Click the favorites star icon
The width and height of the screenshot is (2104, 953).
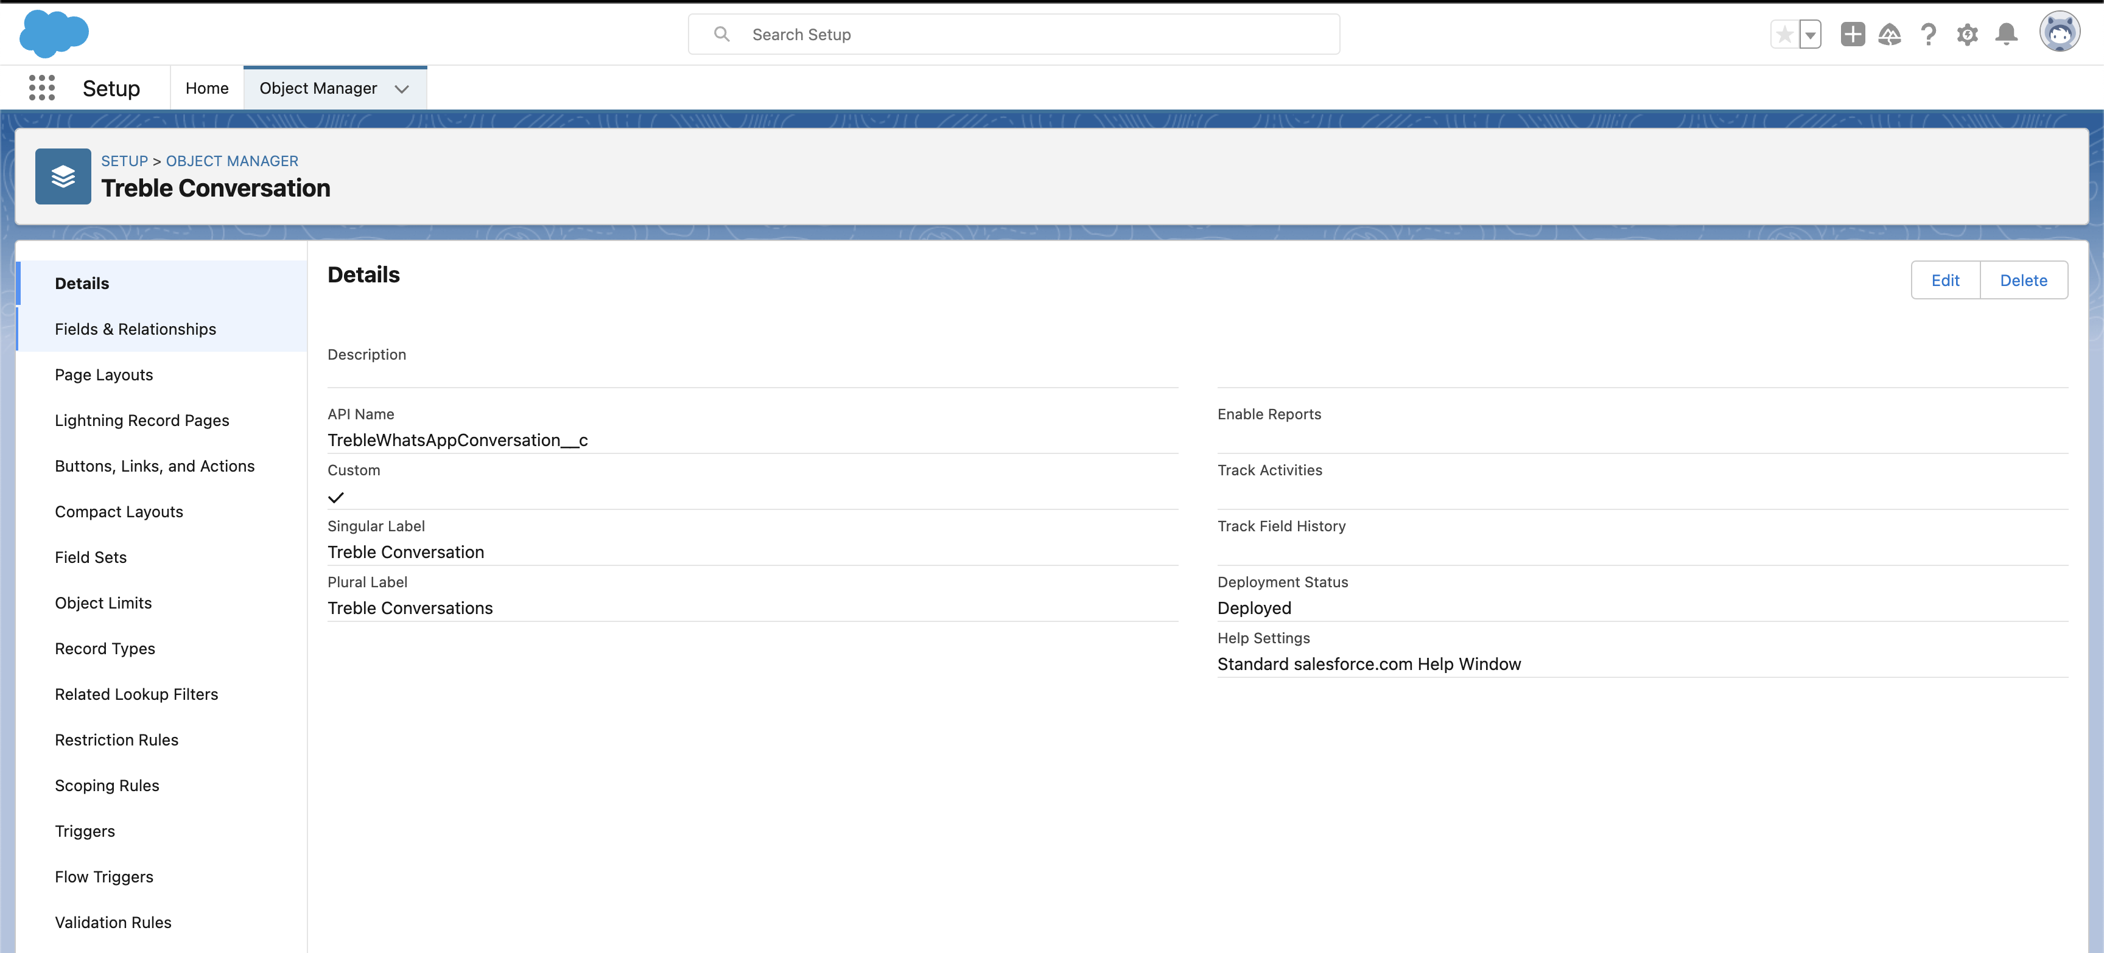pos(1784,34)
